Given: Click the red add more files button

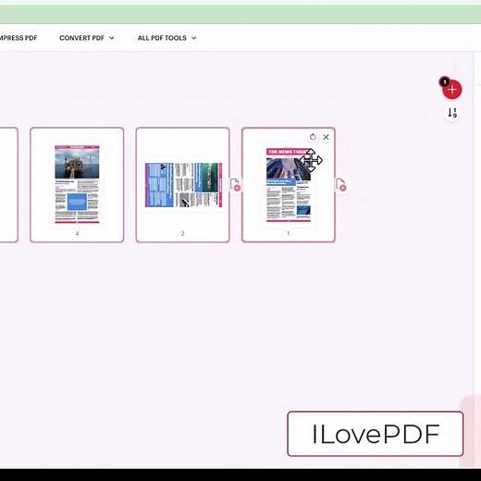Looking at the screenshot, I should click(x=452, y=90).
